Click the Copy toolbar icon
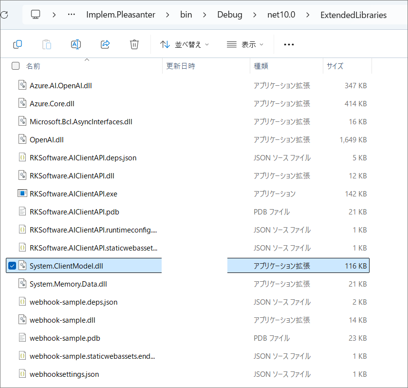Viewport: 408px width, 388px height. coord(18,44)
